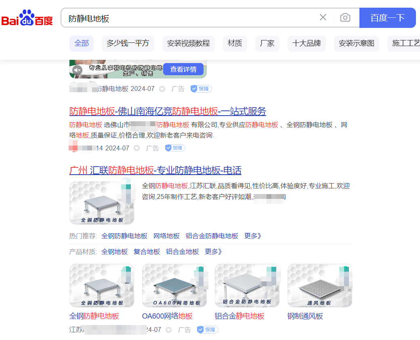The width and height of the screenshot is (420, 340).
Task: Open image search via camera icon
Action: (x=345, y=18)
